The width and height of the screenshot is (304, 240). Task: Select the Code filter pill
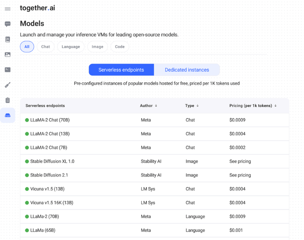point(120,47)
